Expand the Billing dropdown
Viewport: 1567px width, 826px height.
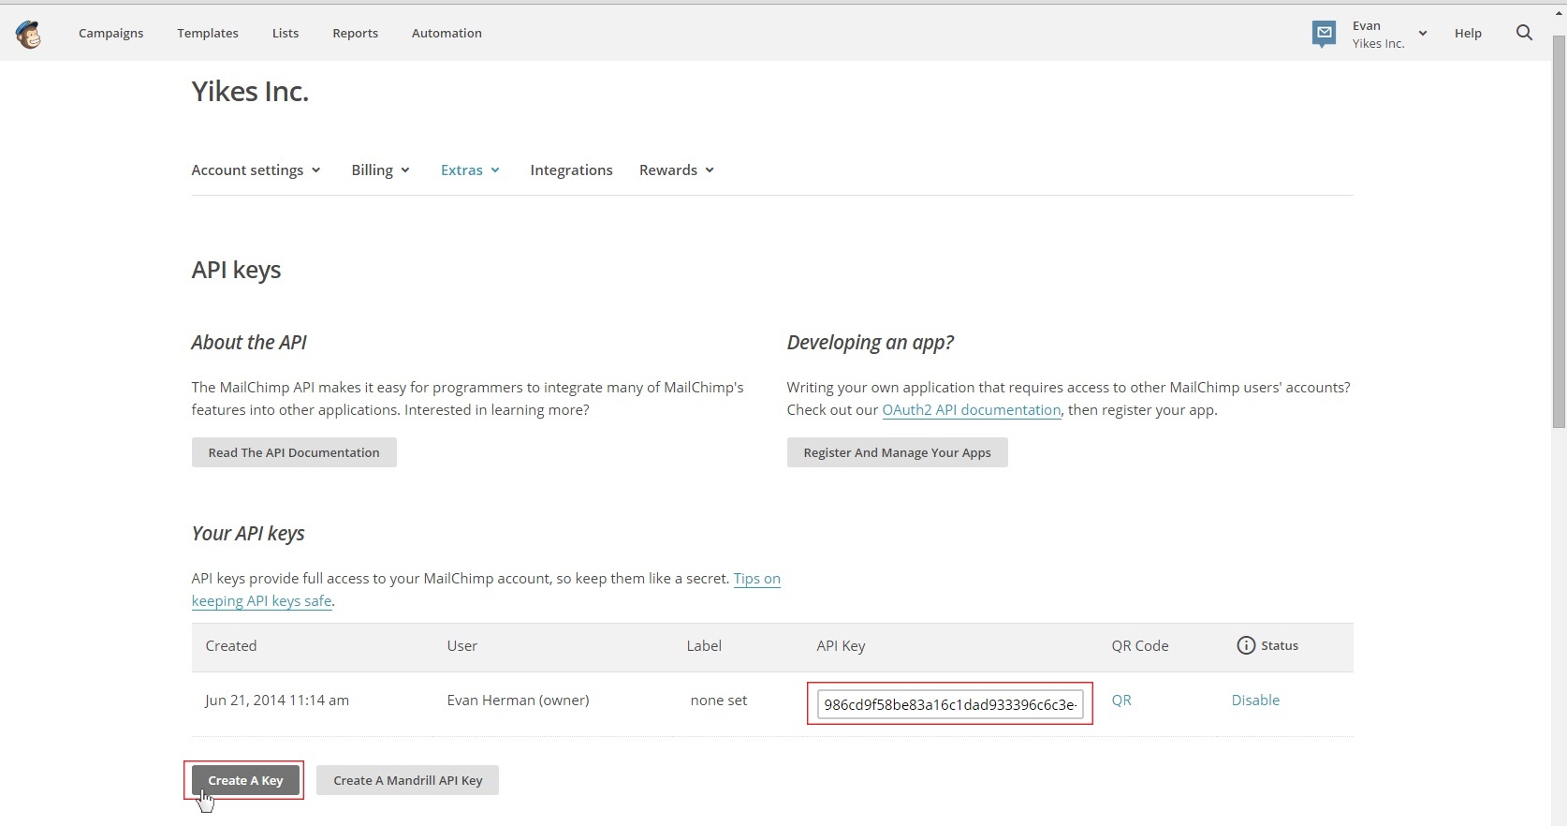[381, 170]
